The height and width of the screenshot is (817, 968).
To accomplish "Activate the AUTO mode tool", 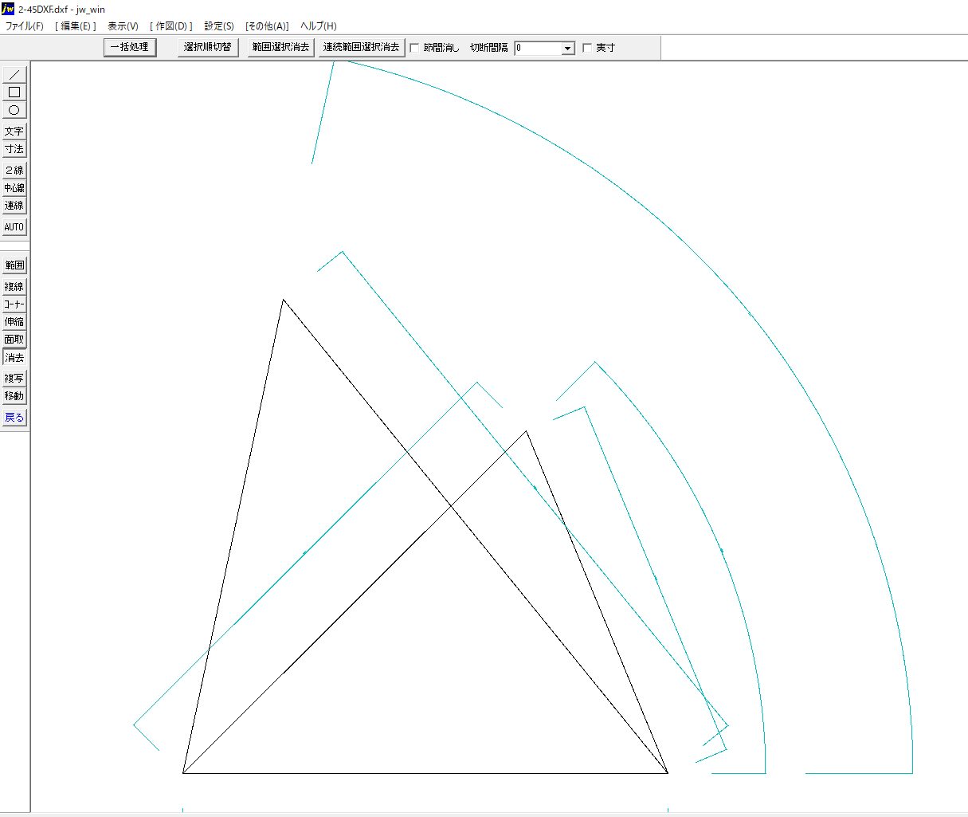I will [14, 226].
